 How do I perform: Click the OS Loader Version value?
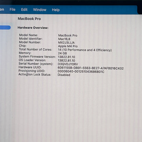(x=67, y=60)
